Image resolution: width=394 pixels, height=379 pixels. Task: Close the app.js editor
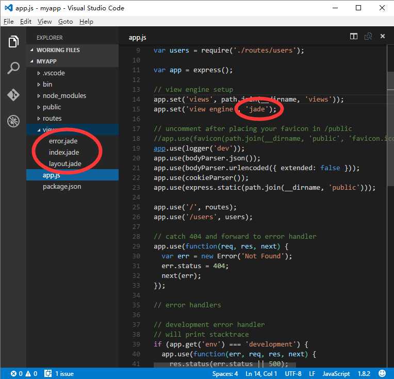(383, 36)
